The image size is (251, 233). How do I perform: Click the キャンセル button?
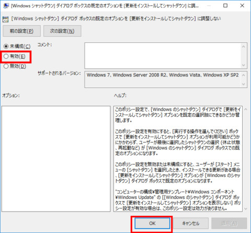click(191, 223)
